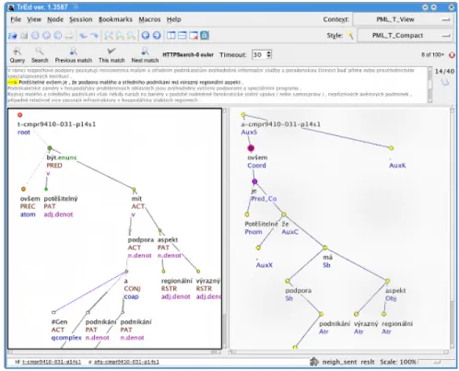
Task: Click the red cancel icon near 8 of 100+
Action: click(452, 55)
